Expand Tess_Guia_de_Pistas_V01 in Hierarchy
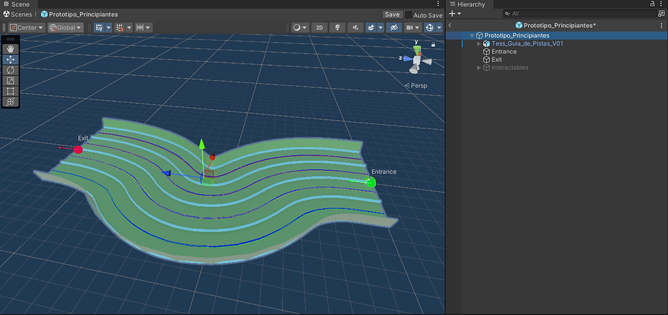This screenshot has height=315, width=668. pos(479,44)
